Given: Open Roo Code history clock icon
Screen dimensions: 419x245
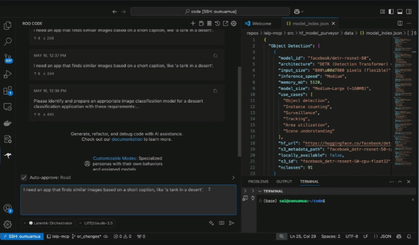Looking at the screenshot, I should pyautogui.click(x=217, y=24).
